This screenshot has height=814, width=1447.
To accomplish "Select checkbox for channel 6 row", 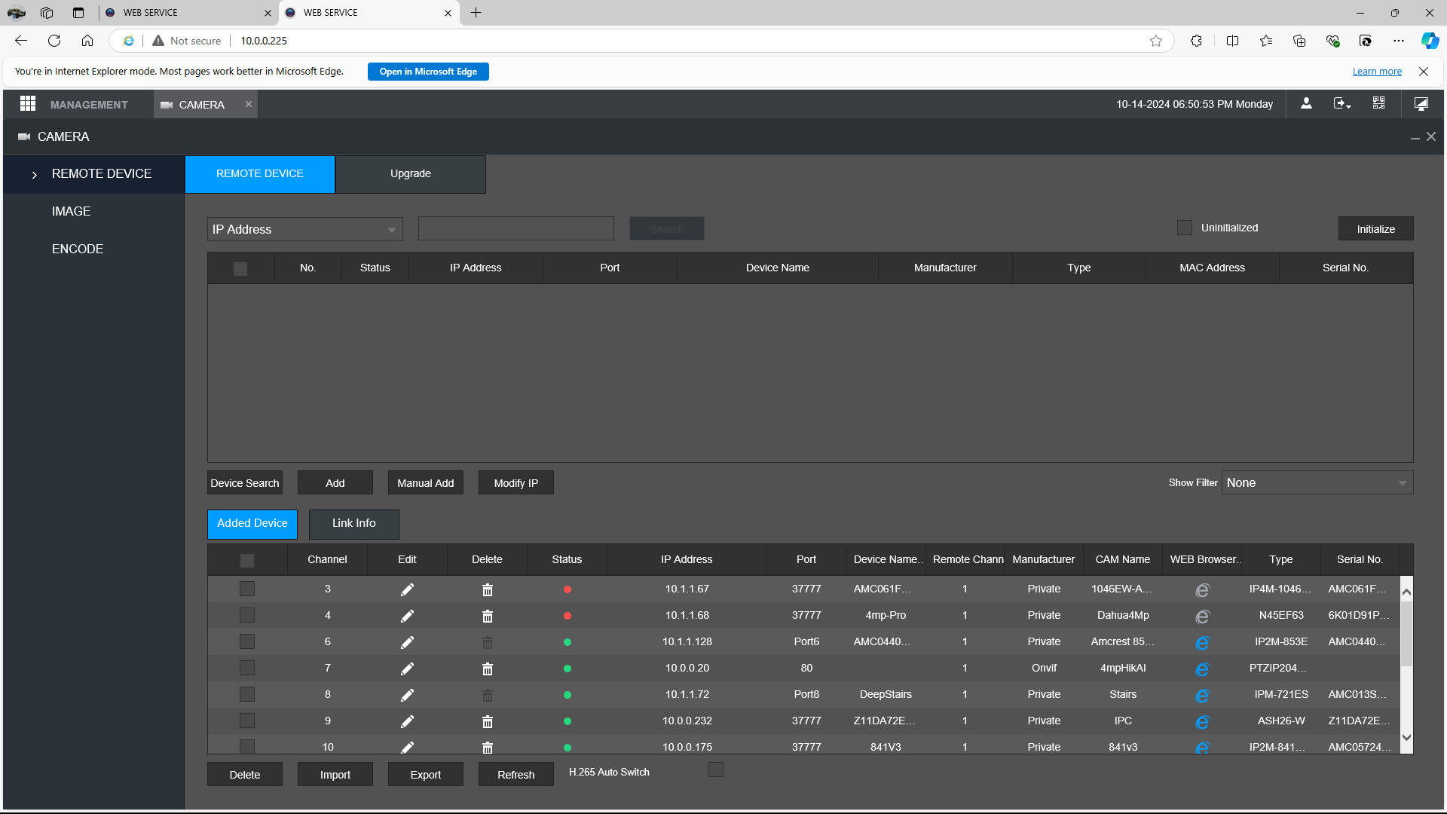I will 247,641.
